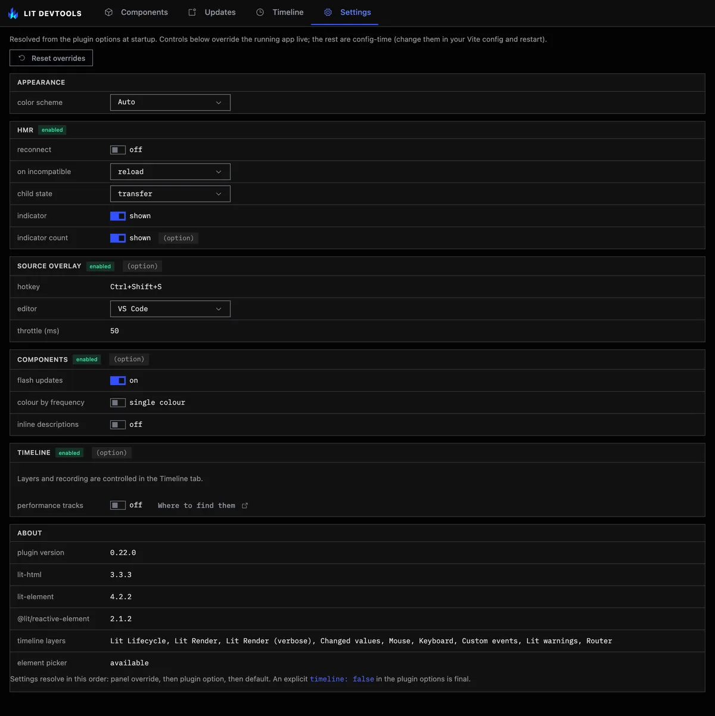Disable the flash updates switch
This screenshot has width=715, height=716.
pyautogui.click(x=118, y=380)
